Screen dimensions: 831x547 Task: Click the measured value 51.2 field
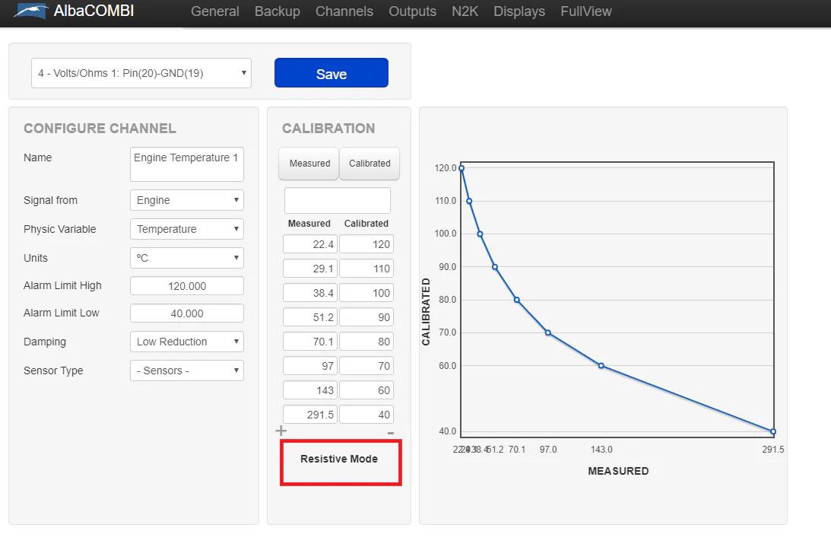(310, 317)
